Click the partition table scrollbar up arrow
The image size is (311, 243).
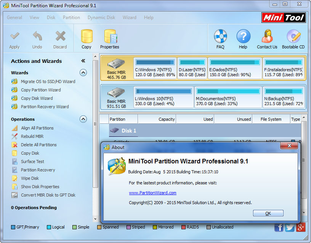click(304, 117)
